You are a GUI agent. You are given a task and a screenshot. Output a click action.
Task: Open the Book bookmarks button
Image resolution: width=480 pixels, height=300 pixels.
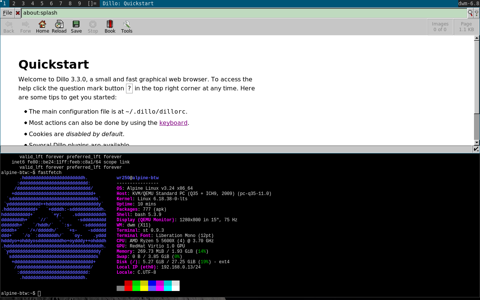coord(110,27)
